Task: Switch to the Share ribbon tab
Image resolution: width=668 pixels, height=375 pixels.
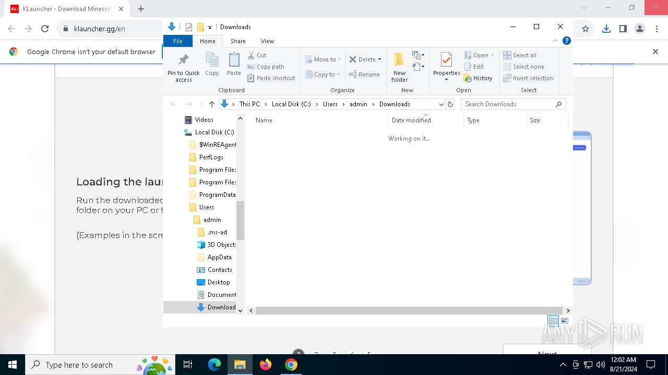Action: tap(238, 41)
